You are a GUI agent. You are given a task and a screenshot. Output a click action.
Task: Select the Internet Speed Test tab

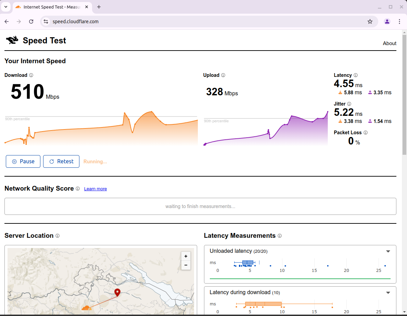pyautogui.click(x=51, y=7)
